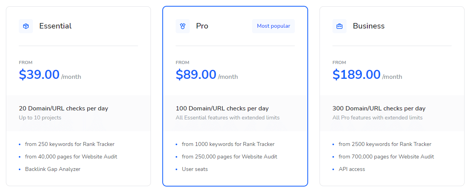This screenshot has width=472, height=192.
Task: Select 20 Domain/URL checks per day text
Action: pyautogui.click(x=64, y=108)
